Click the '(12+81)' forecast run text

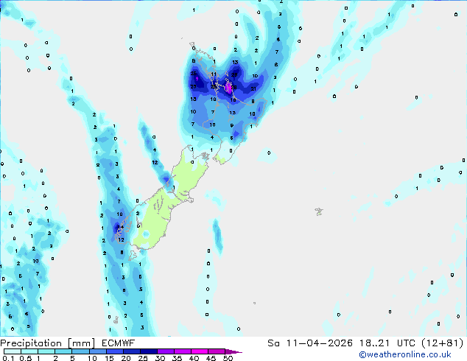pyautogui.click(x=443, y=343)
